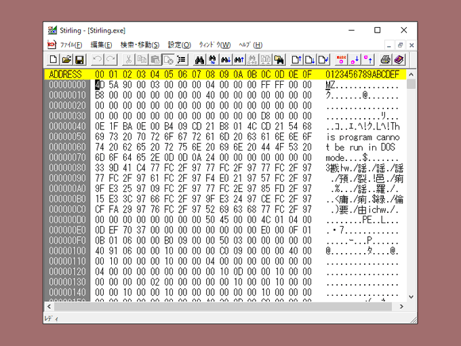Select address row 000000D0
This screenshot has width=461, height=346.
pos(67,220)
